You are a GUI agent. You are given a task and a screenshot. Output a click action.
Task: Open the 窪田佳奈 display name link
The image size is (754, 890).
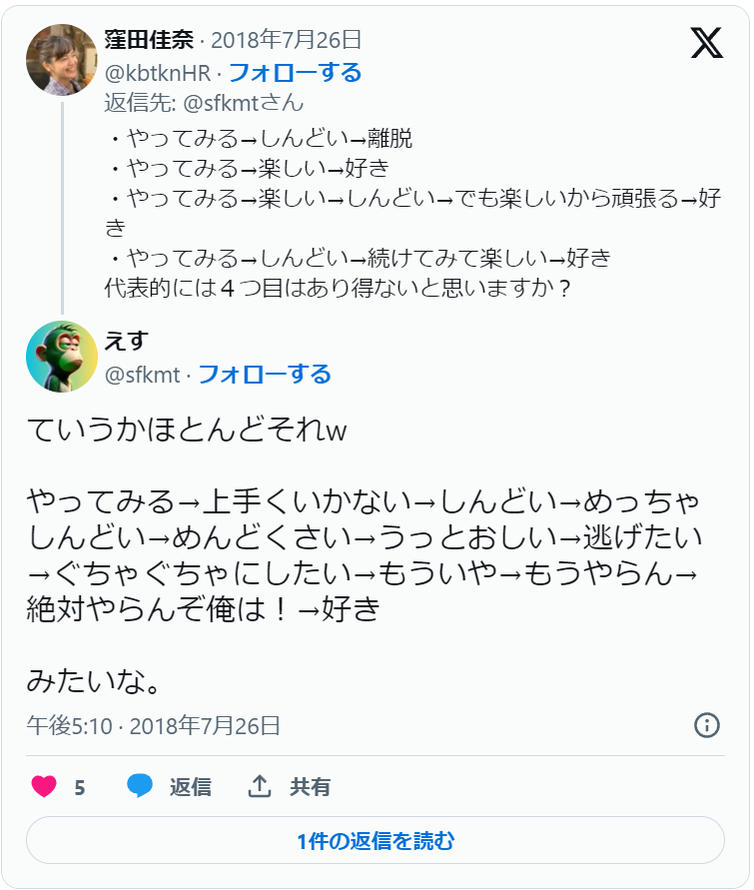[x=149, y=41]
